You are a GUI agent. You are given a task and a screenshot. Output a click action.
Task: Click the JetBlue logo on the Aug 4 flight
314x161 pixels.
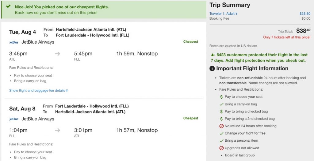pos(14,42)
